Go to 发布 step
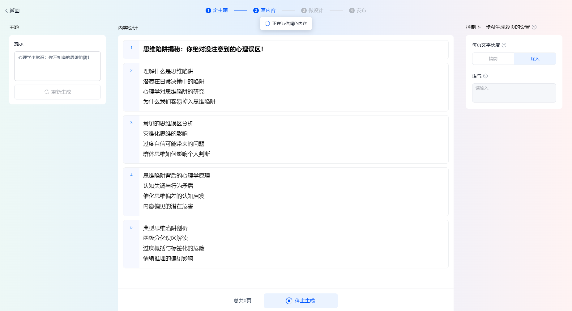Viewport: 572px width, 311px height. [x=361, y=11]
